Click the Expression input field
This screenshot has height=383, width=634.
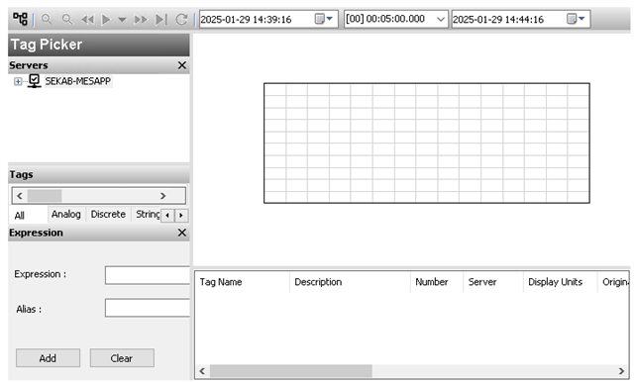148,275
